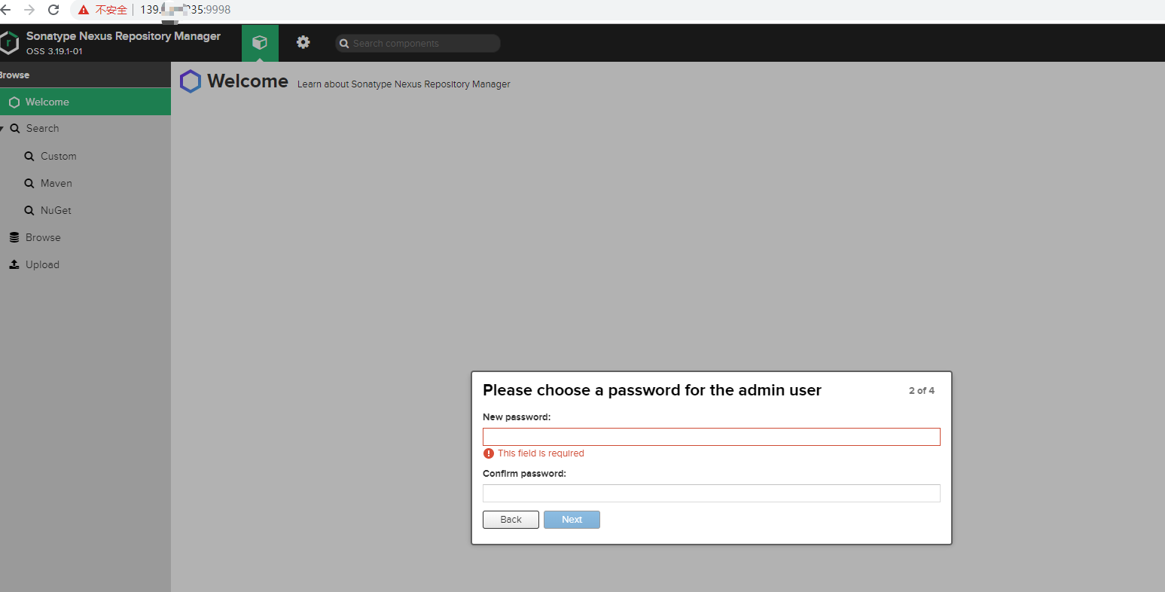
Task: Click the 'Sonatype Nexus Repository Manager' header title
Action: (x=124, y=36)
